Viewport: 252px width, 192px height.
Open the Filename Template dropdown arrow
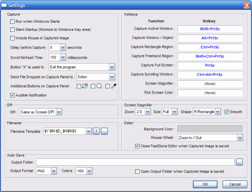point(89,131)
